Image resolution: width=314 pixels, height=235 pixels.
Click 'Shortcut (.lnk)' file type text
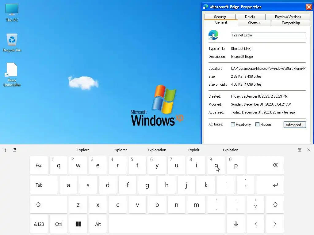[241, 49]
